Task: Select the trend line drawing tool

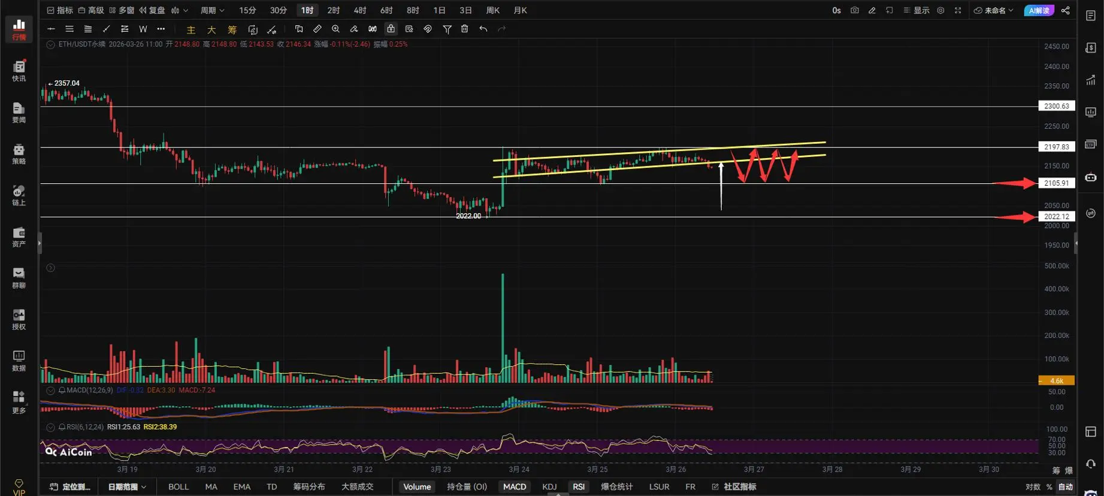Action: coord(106,29)
